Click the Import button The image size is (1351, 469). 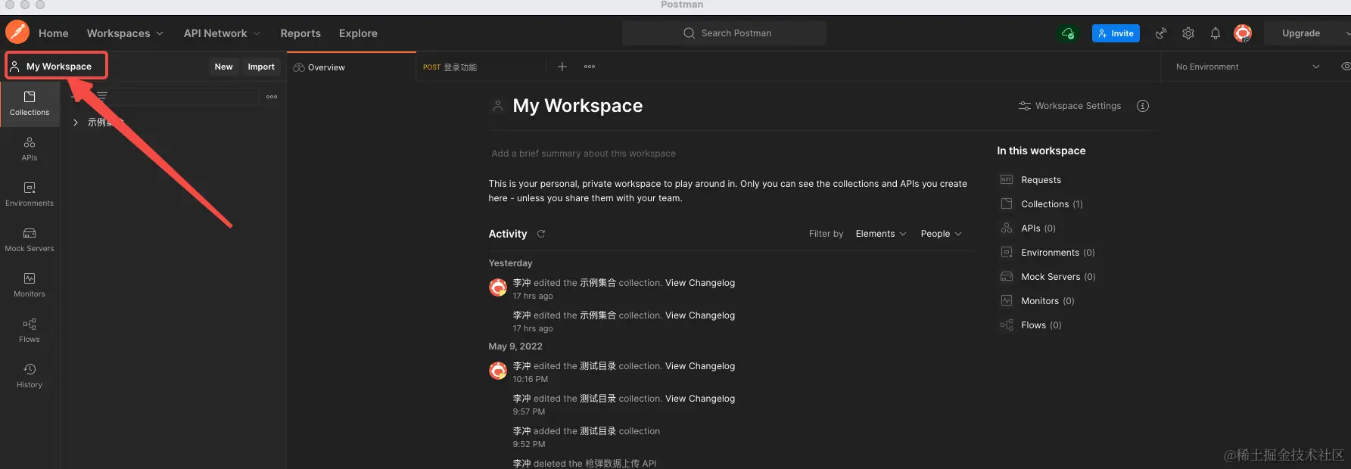point(261,67)
